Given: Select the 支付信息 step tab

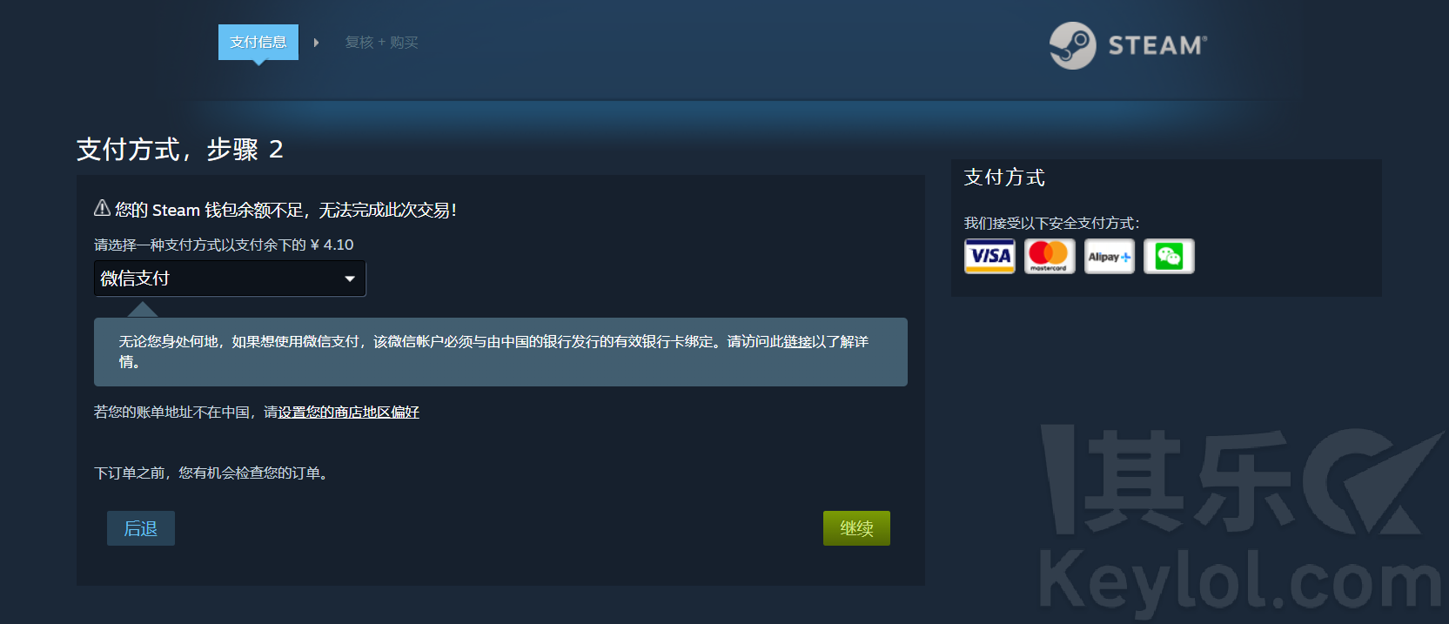Looking at the screenshot, I should click(x=258, y=42).
